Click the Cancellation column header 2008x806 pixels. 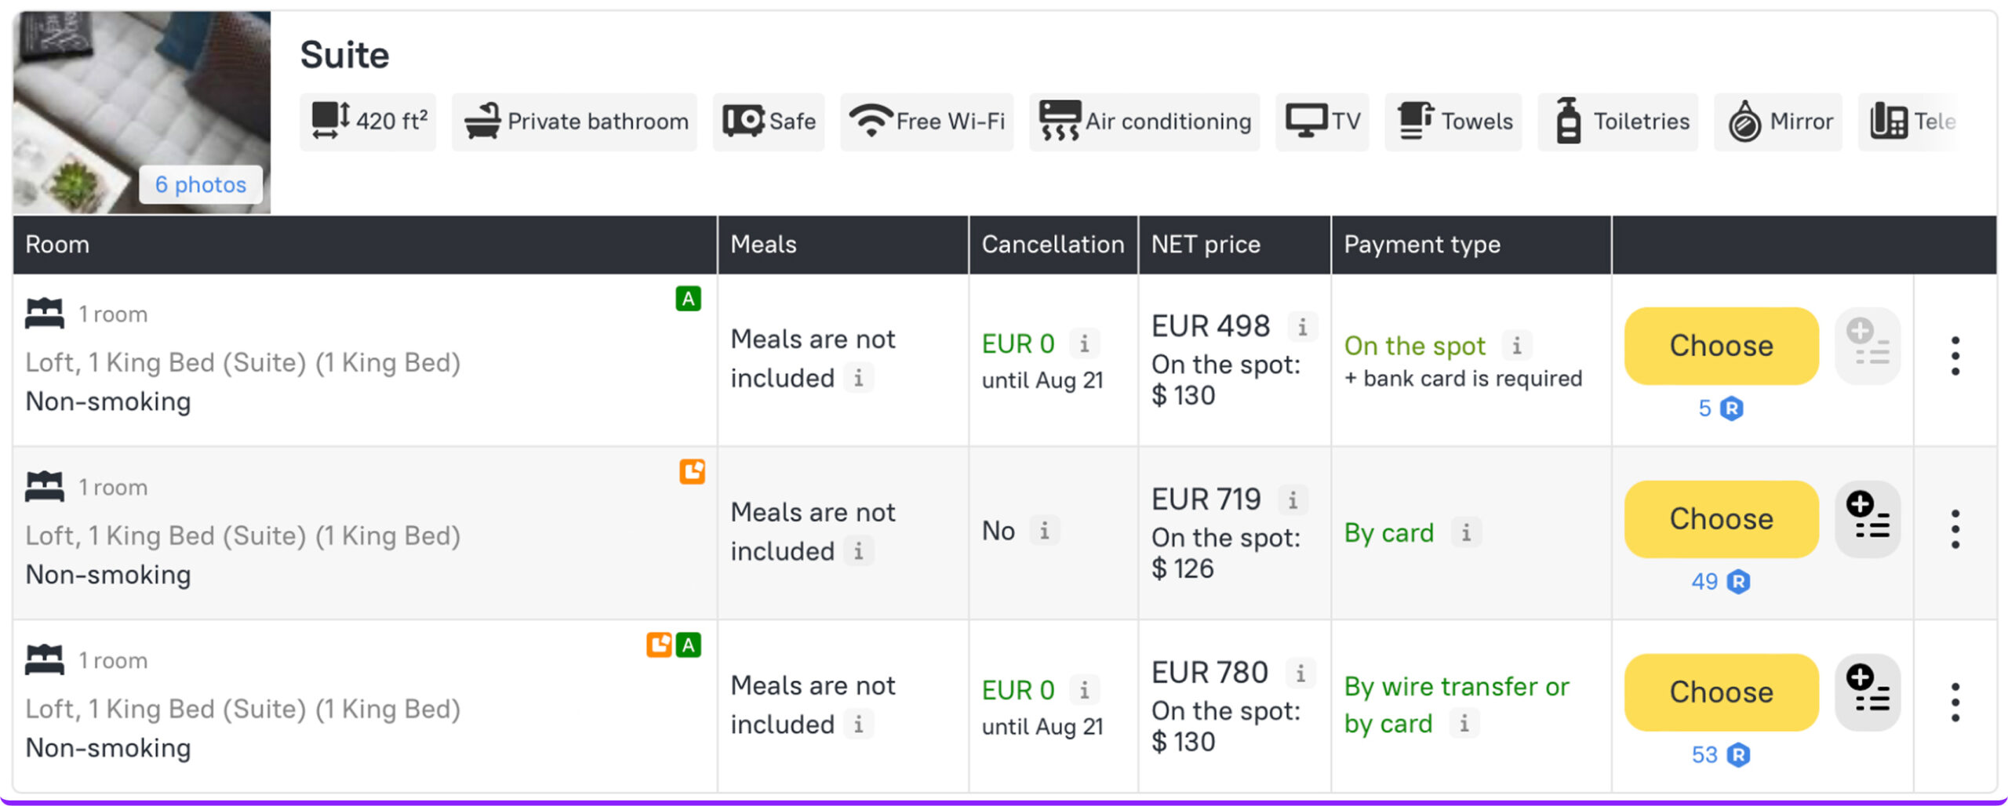click(x=1053, y=245)
